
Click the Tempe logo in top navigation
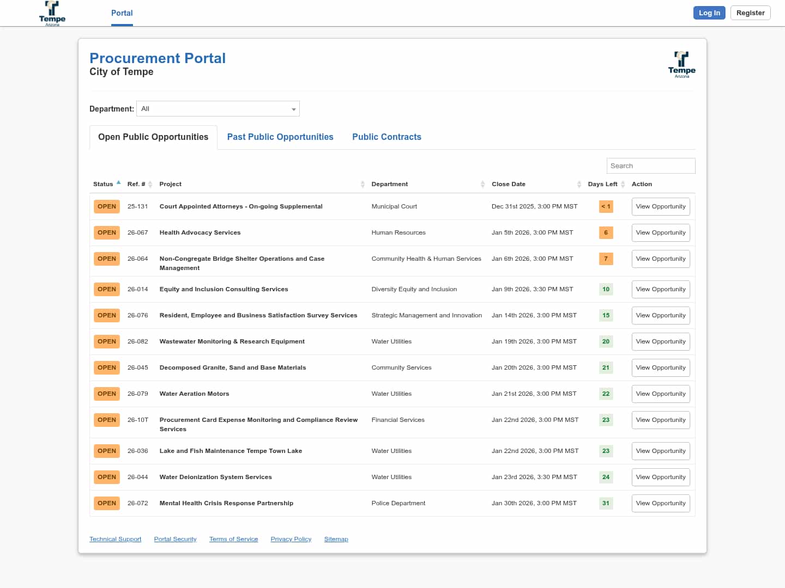click(52, 13)
